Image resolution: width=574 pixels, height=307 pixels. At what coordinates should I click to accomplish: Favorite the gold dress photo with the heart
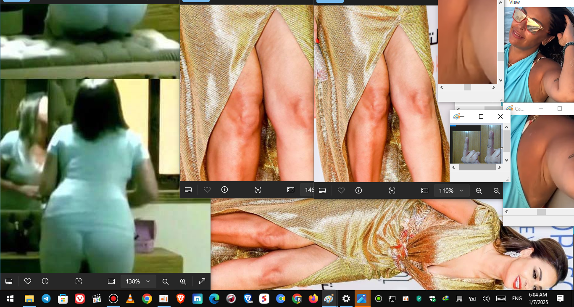click(x=341, y=190)
